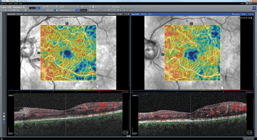
Task: Expand the Angiography 6x6 mm dropdown
Action: click(x=67, y=10)
